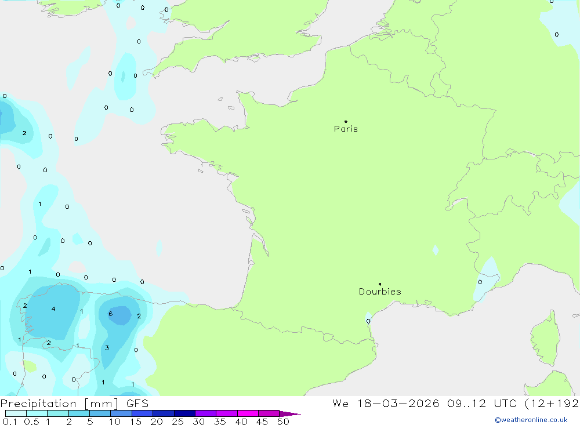Click the '09..12 UTC' time text
The image size is (580, 425).
(x=481, y=403)
